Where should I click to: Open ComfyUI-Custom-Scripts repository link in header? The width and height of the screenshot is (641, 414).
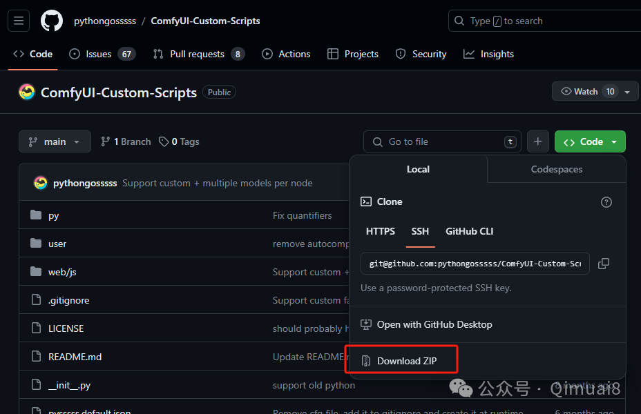point(205,21)
